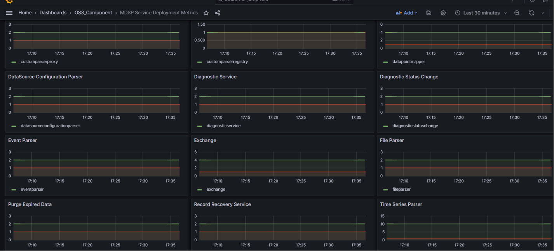Image resolution: width=554 pixels, height=251 pixels.
Task: Click the share dashboard icon
Action: click(x=218, y=13)
